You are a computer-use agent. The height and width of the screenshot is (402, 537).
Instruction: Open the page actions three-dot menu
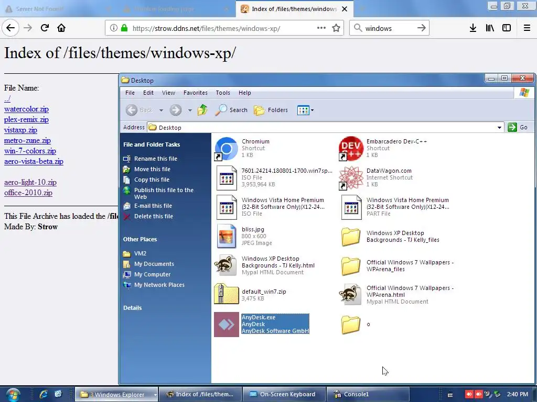pos(321,28)
